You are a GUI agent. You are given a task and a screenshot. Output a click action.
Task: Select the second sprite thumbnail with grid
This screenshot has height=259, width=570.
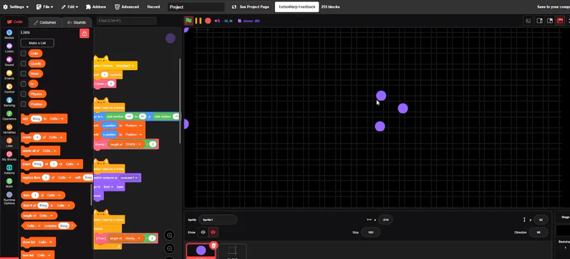(232, 251)
